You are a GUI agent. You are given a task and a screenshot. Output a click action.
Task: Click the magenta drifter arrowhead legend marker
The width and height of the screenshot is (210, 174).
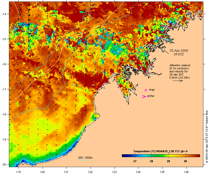click(x=144, y=97)
